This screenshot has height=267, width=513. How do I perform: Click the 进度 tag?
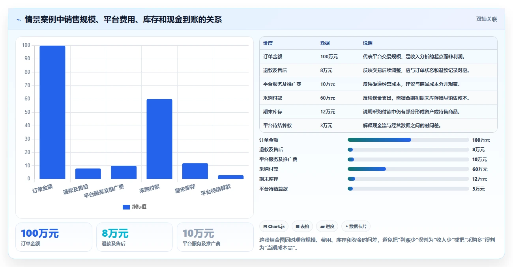click(x=327, y=226)
